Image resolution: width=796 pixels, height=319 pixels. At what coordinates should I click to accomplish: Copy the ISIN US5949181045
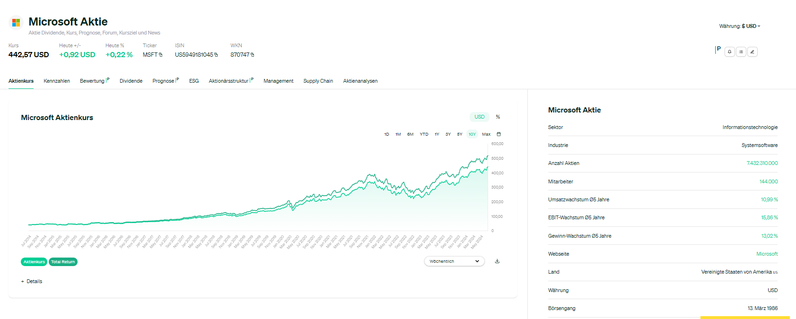pos(216,55)
